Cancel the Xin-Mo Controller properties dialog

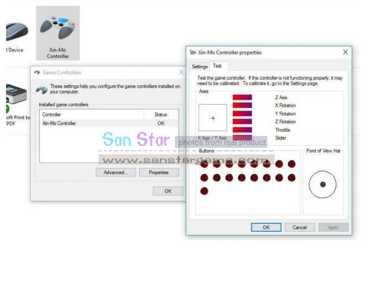(x=300, y=227)
